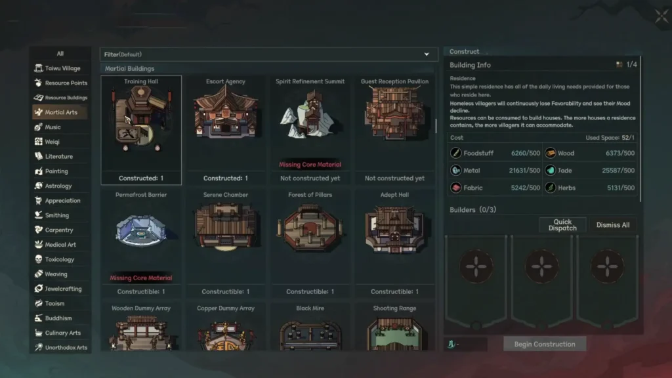Click the Begin Construction button
Screen dimensions: 672x378
[545, 344]
